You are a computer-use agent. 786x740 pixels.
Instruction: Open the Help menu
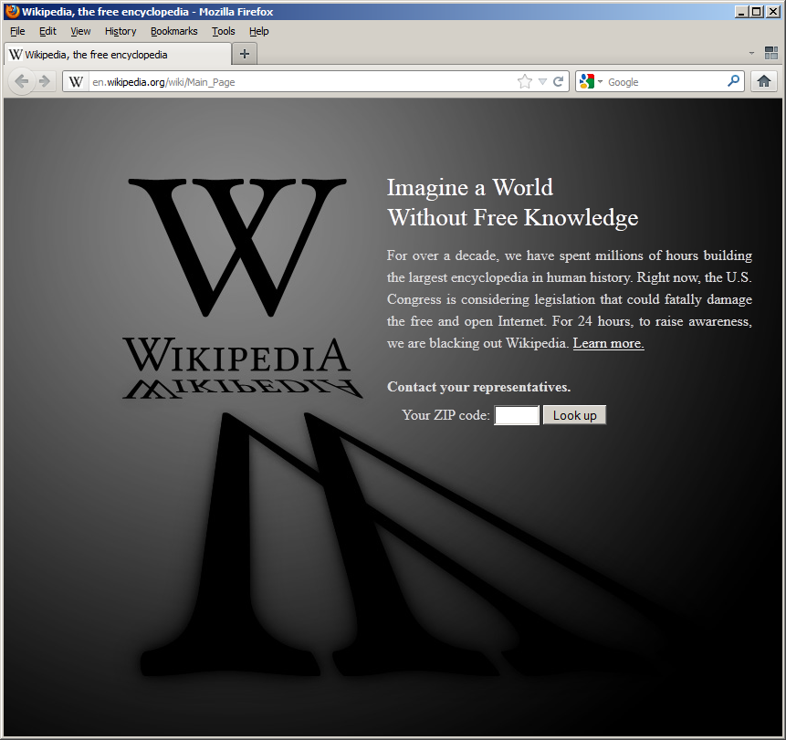click(x=258, y=31)
